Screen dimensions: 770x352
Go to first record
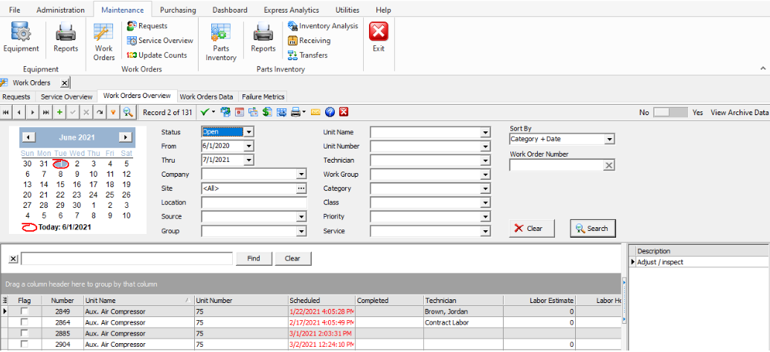coord(6,112)
